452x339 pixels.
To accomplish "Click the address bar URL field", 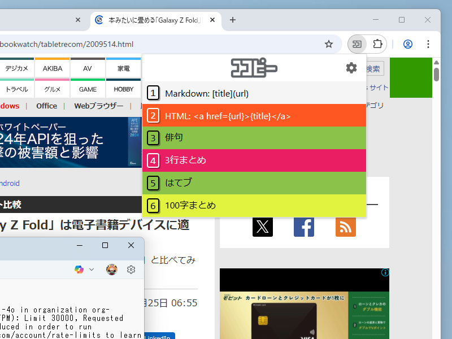I will (162, 44).
